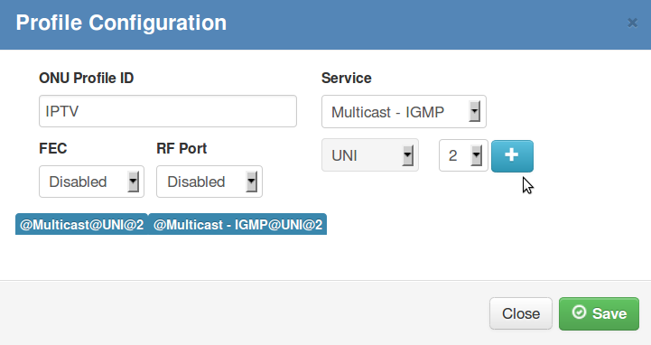The height and width of the screenshot is (345, 651).
Task: Open the UNI port type dropdown
Action: tap(370, 155)
